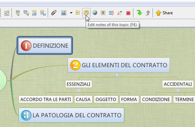Viewport: 195px width, 127px height.
Task: Click the Share button
Action: (164, 13)
